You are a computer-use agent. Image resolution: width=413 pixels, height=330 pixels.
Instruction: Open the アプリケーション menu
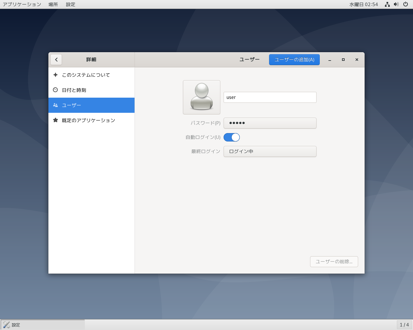pos(22,5)
